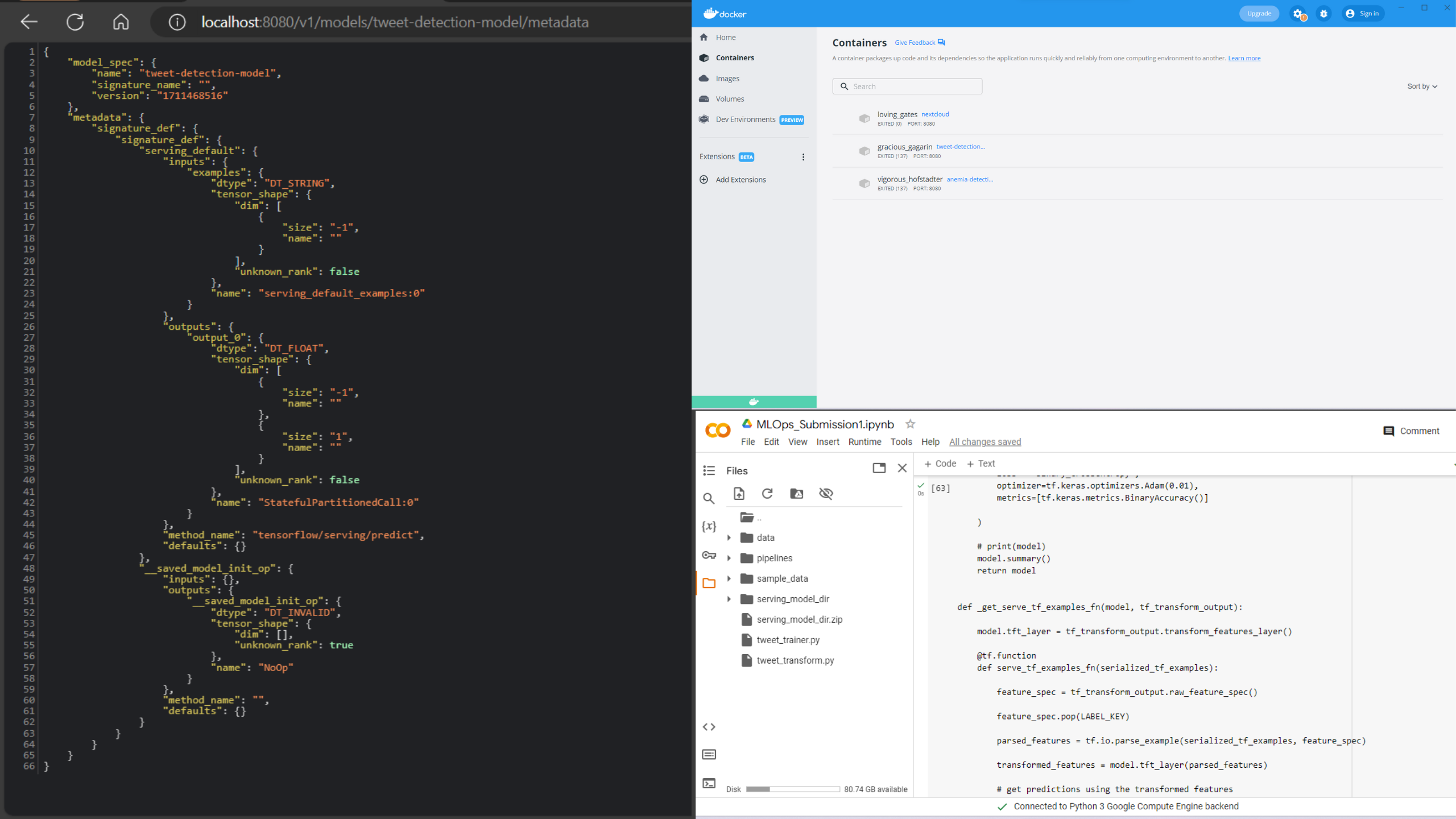The height and width of the screenshot is (819, 1456).
Task: Open Secrets key icon in Colab
Action: click(x=709, y=555)
